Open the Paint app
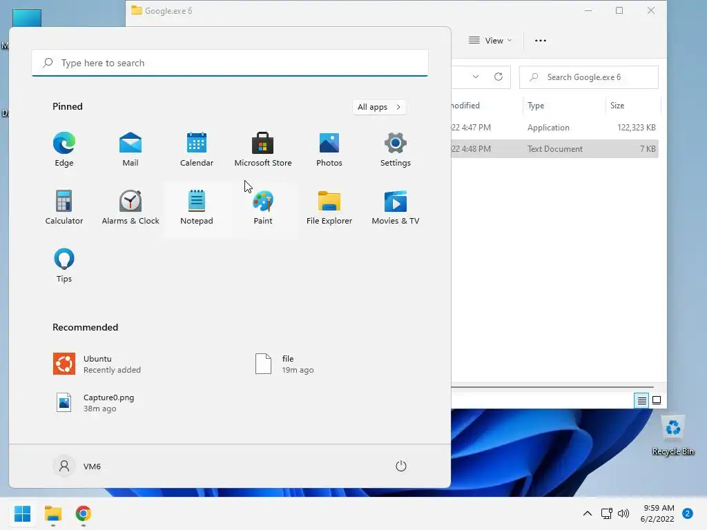The image size is (707, 530). (x=263, y=207)
